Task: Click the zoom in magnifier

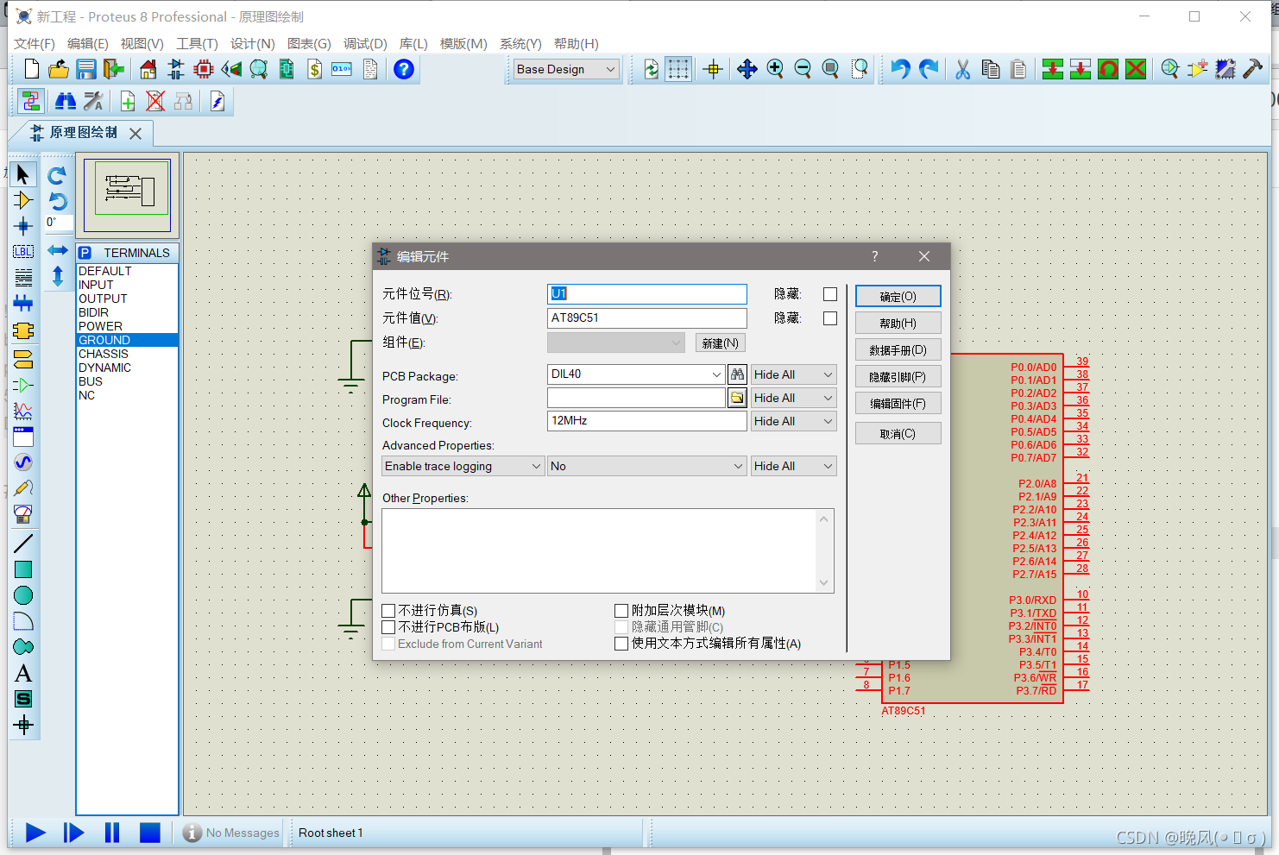Action: (775, 69)
